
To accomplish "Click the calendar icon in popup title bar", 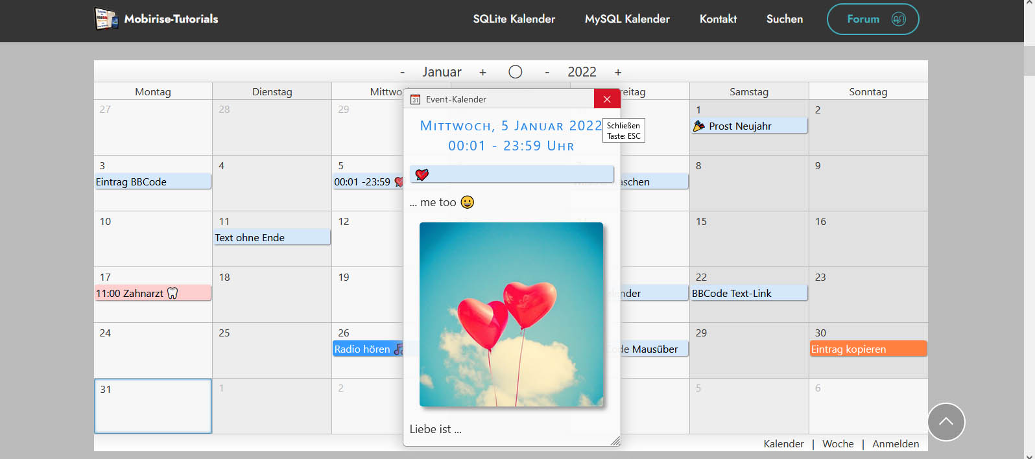I will pyautogui.click(x=416, y=99).
